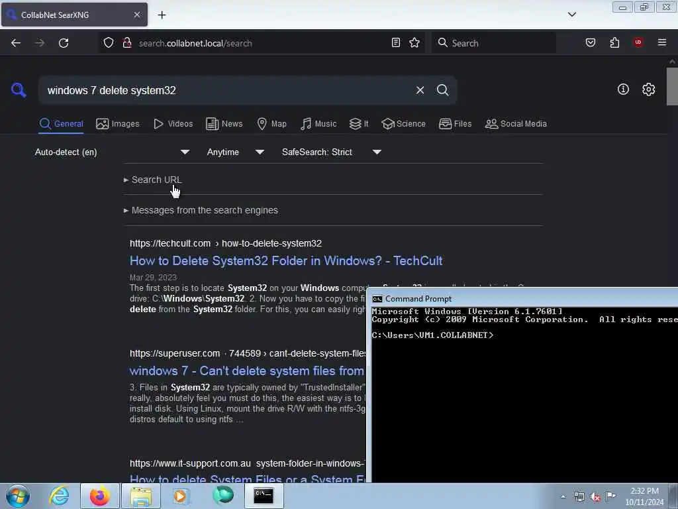This screenshot has height=509, width=678.
Task: Reload the page with the refresh icon
Action: click(64, 43)
